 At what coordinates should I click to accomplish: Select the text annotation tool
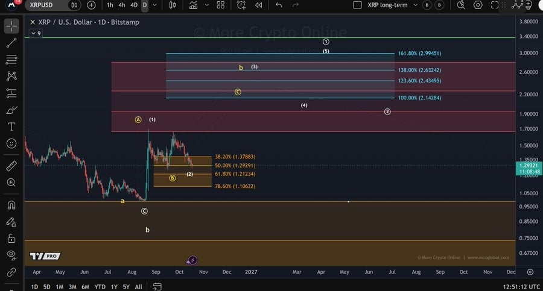click(x=11, y=127)
